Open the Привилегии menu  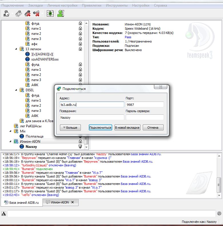click(x=92, y=5)
